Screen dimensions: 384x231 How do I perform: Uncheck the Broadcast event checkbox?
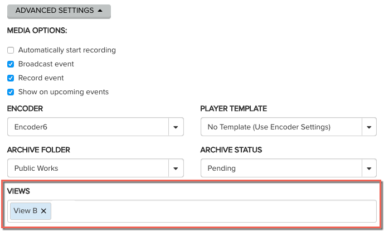click(11, 64)
